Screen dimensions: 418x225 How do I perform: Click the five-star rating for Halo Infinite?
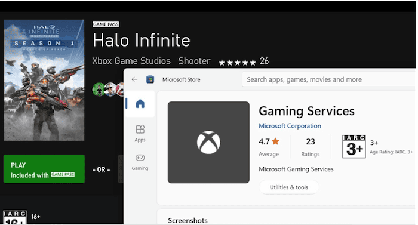tap(237, 63)
